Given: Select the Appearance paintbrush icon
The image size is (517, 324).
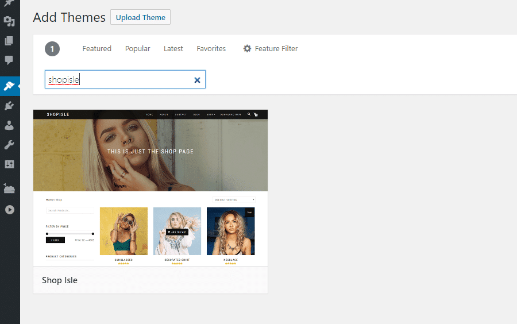Looking at the screenshot, I should pyautogui.click(x=9, y=86).
